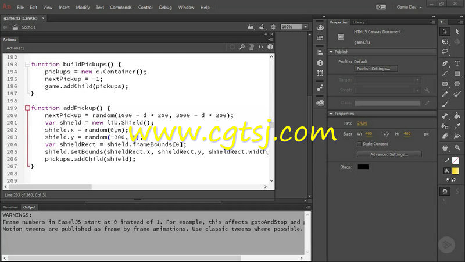Open the Edit Scene dropdown
Viewport: 465px width, 262px height.
pos(251,27)
